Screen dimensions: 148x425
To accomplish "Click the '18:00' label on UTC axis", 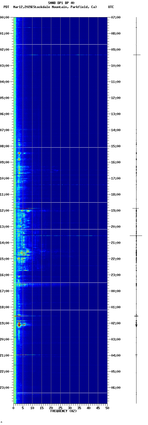I will [116, 195].
